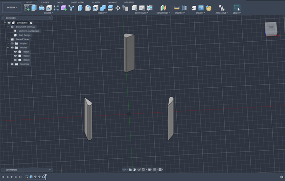Click the Insert Derive icon
The image size is (285, 181).
tap(194, 8)
